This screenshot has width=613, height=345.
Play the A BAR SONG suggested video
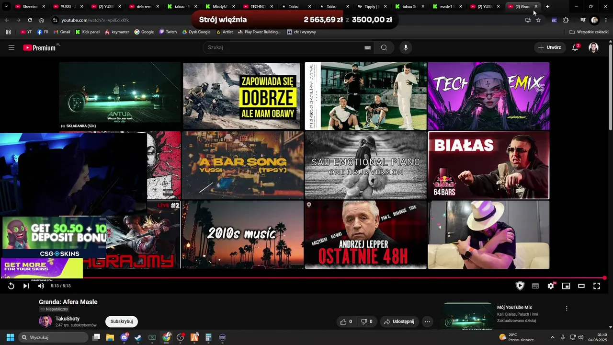[x=243, y=165]
